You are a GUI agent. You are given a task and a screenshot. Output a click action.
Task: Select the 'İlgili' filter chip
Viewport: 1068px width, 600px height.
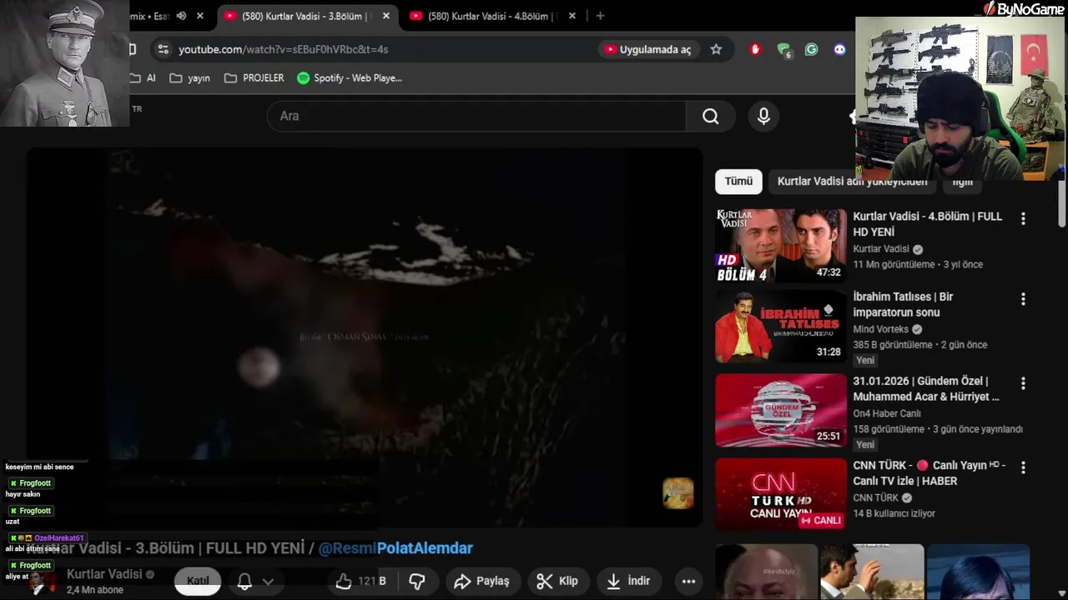962,181
